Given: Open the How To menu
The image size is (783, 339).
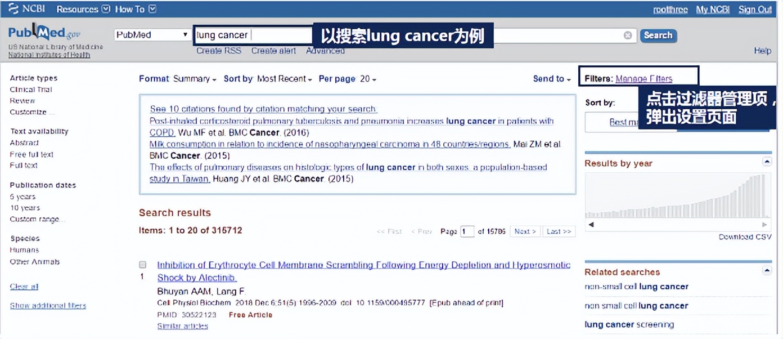Looking at the screenshot, I should pos(130,8).
